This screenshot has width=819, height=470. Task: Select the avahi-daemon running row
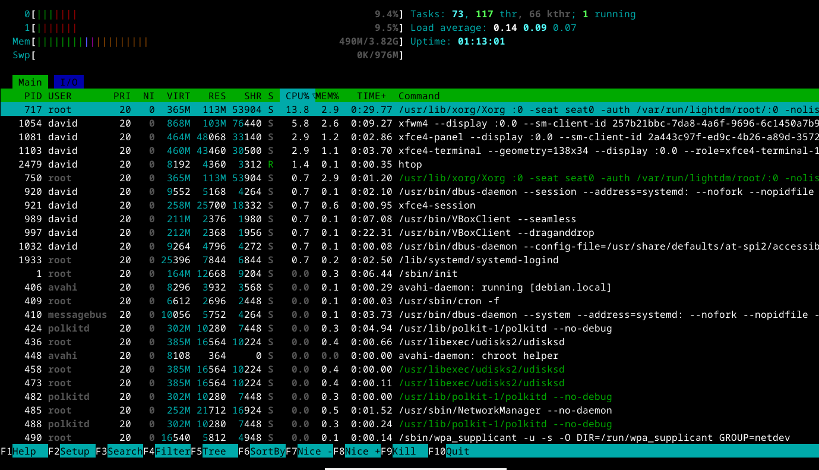tap(409, 287)
